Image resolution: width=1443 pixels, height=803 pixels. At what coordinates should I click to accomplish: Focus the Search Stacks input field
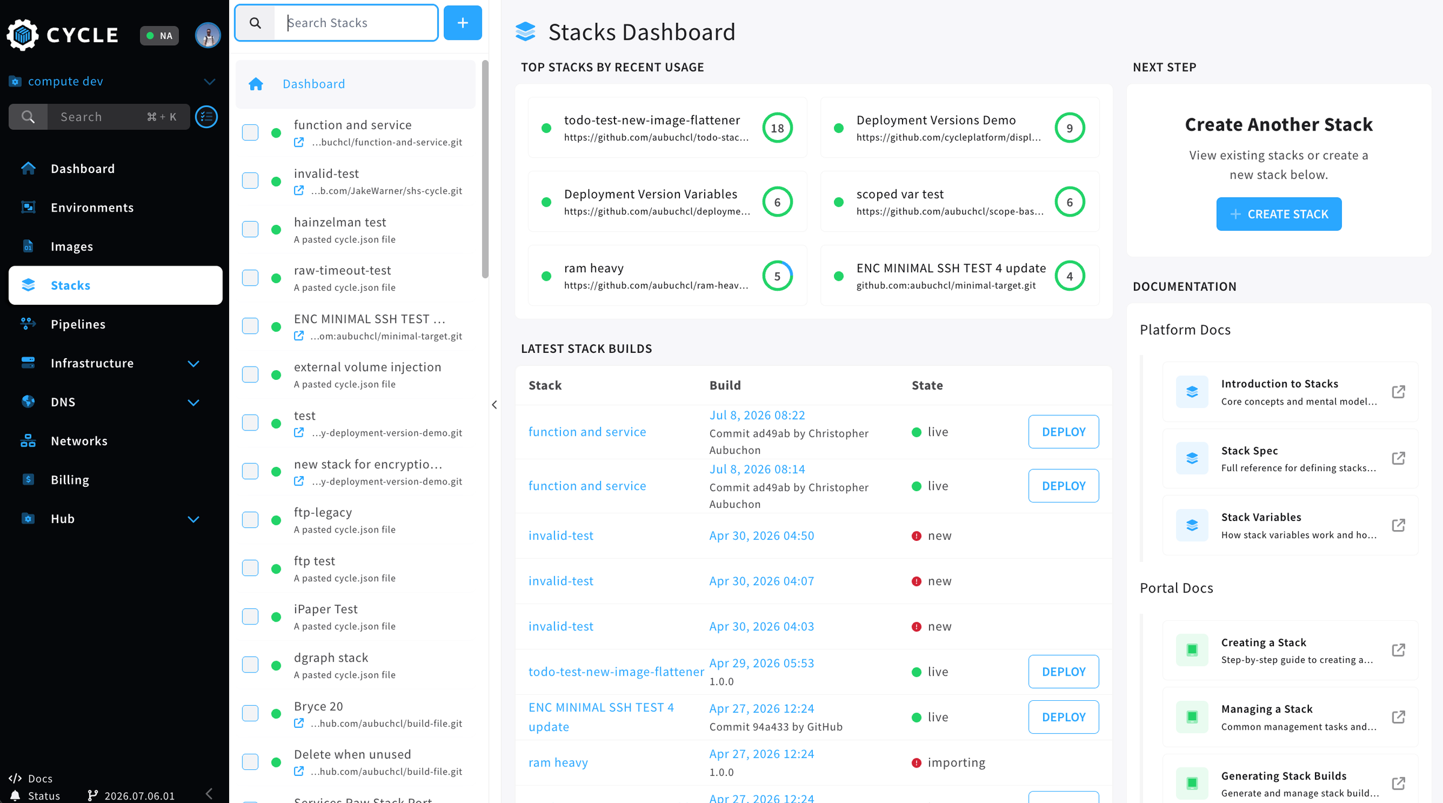pos(356,23)
